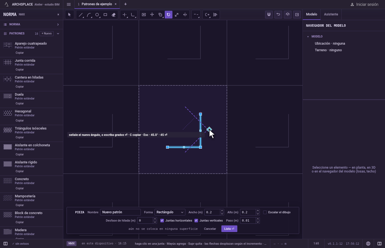Open the 3D box view icon
Viewport: 385px width, 248px height.
tap(288, 14)
